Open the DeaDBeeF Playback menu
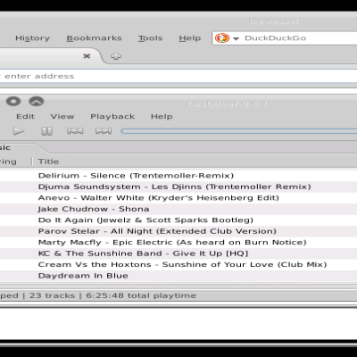 (112, 116)
